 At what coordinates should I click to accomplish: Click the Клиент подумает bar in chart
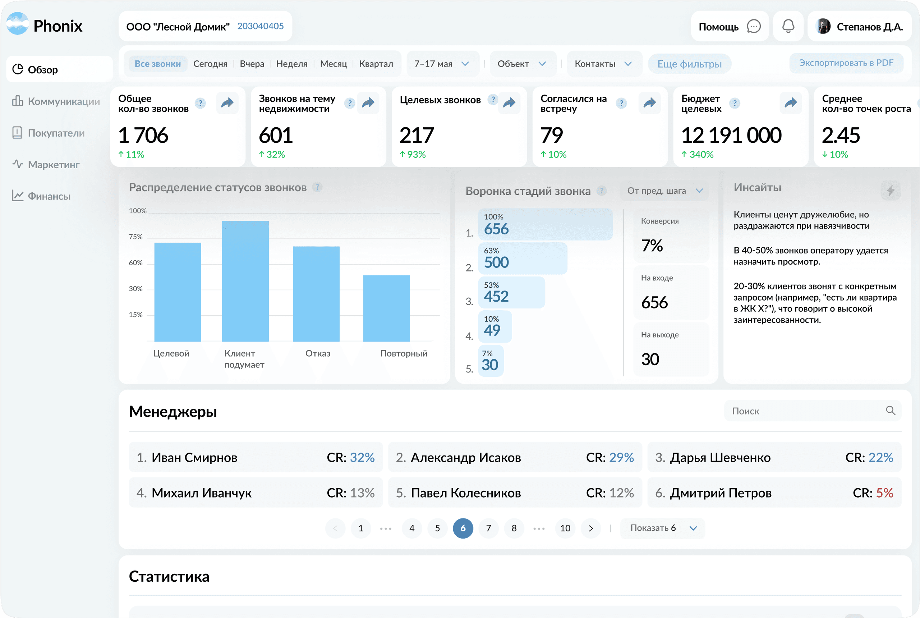click(245, 281)
